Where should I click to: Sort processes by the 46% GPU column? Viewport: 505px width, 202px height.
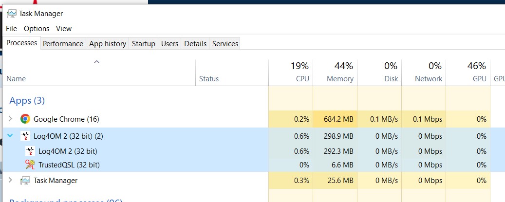point(468,73)
